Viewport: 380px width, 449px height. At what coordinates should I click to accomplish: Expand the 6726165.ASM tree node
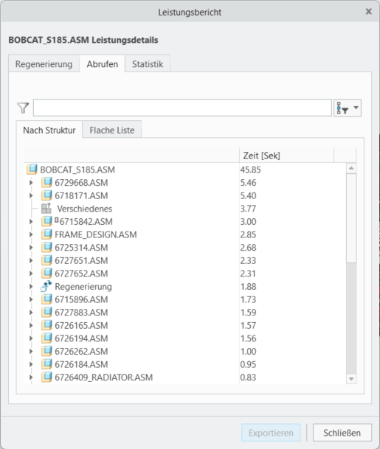(31, 325)
